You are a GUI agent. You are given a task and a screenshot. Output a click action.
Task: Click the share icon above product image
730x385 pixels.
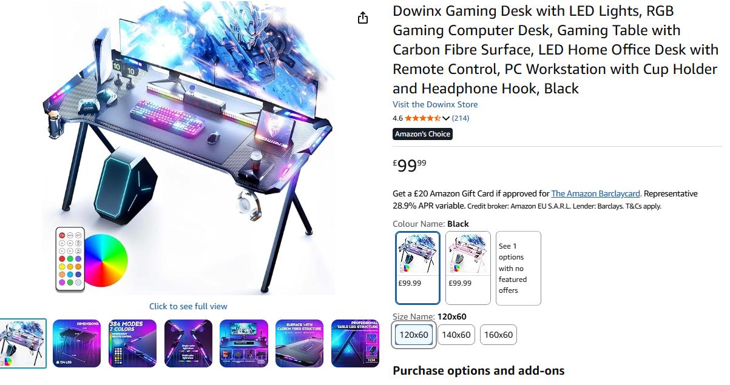(x=363, y=18)
